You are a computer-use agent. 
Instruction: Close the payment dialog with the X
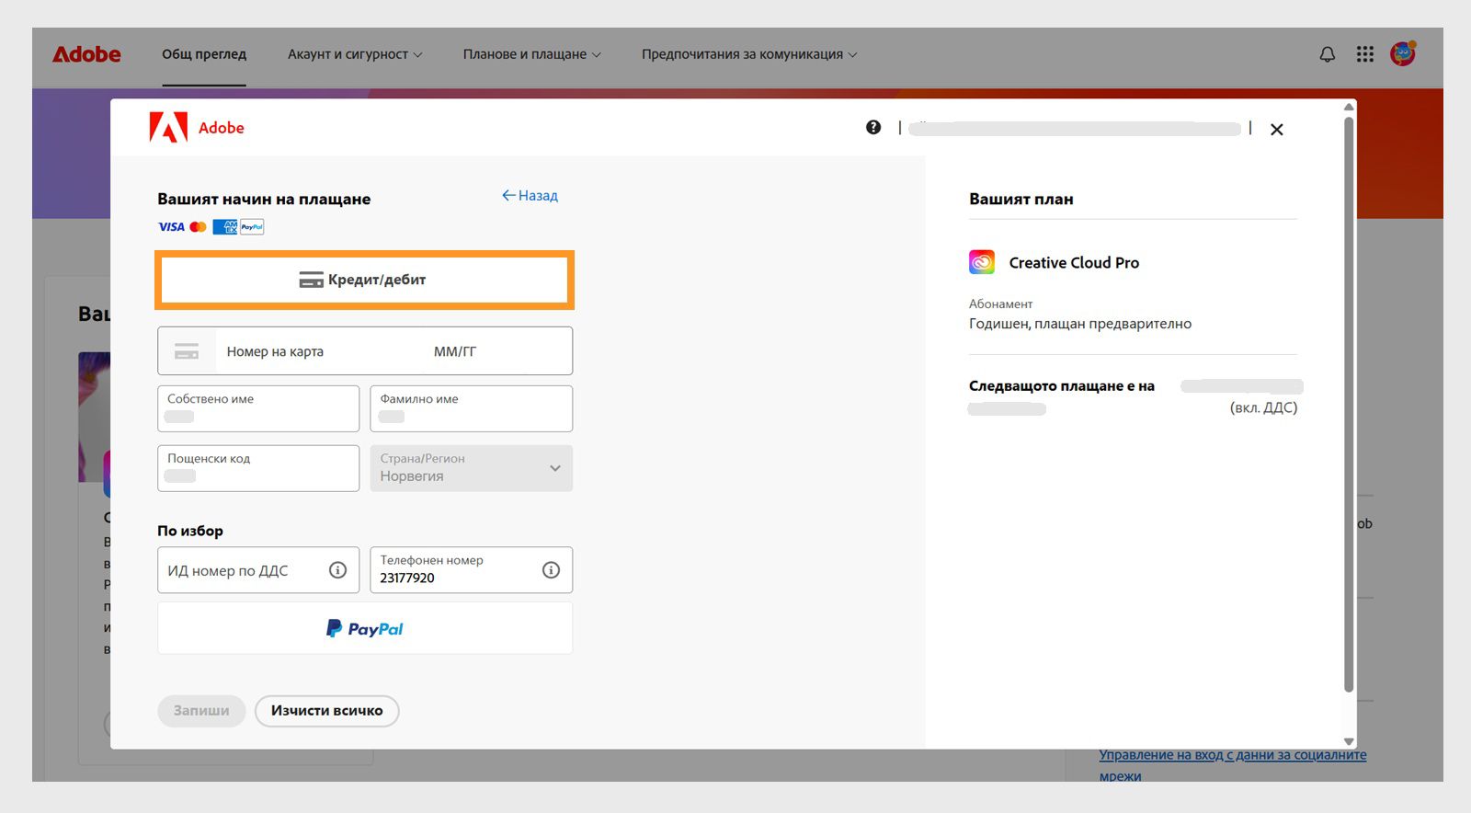1277,130
